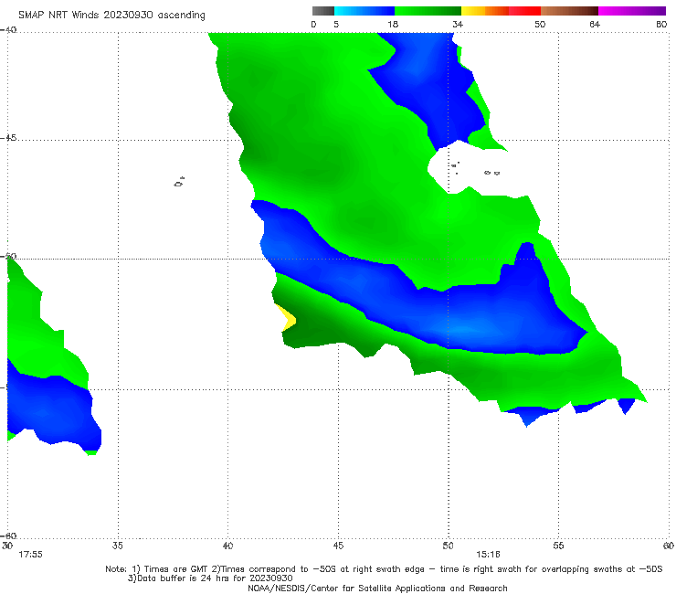Click the note line starting "Note: 1) Times are GMT"
This screenshot has width=676, height=594.
[384, 569]
